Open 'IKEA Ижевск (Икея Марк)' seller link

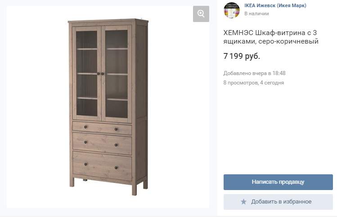275,5
